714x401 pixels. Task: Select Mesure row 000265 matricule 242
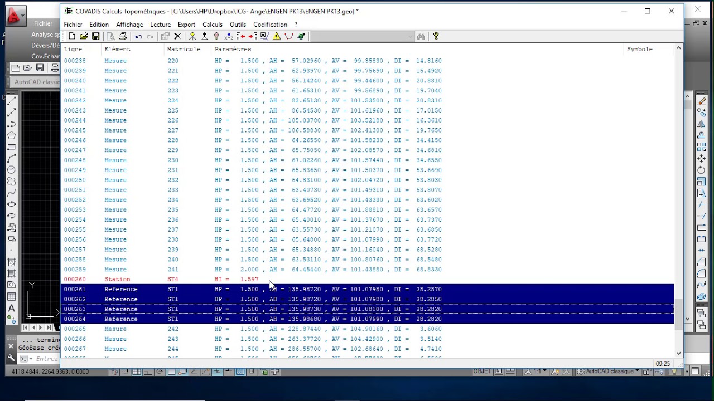[x=368, y=329]
